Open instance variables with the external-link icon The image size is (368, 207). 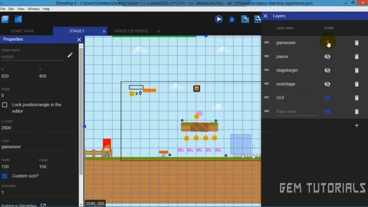pyautogui.click(x=43, y=205)
